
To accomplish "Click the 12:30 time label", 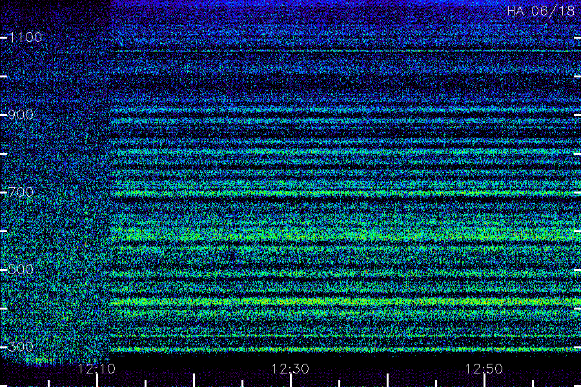I will pyautogui.click(x=290, y=368).
